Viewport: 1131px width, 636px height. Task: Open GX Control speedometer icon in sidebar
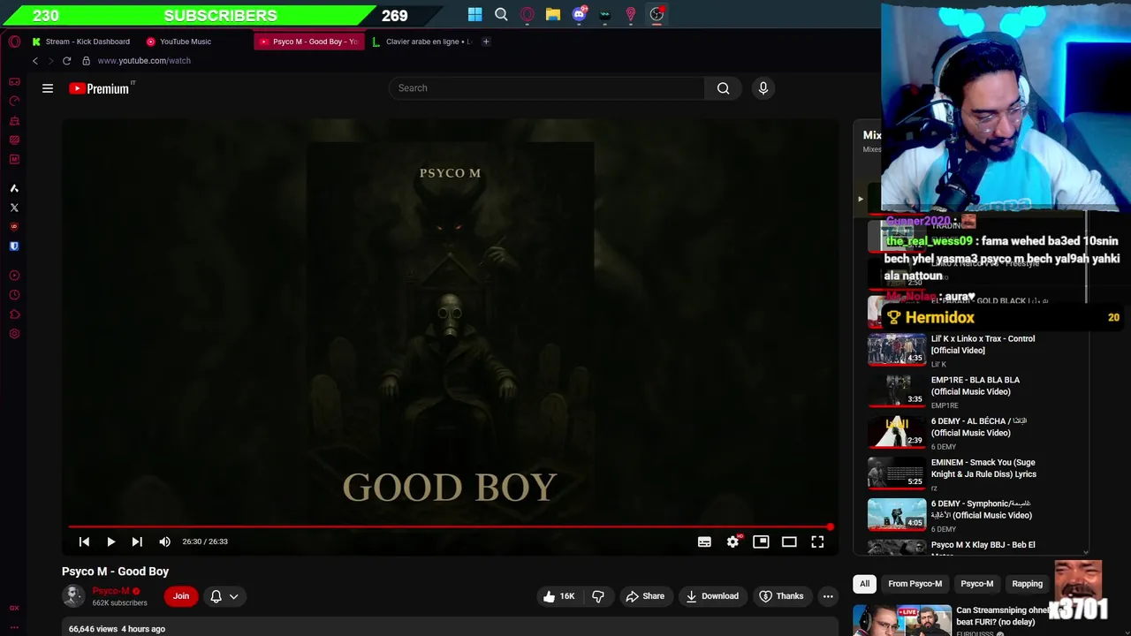click(14, 101)
